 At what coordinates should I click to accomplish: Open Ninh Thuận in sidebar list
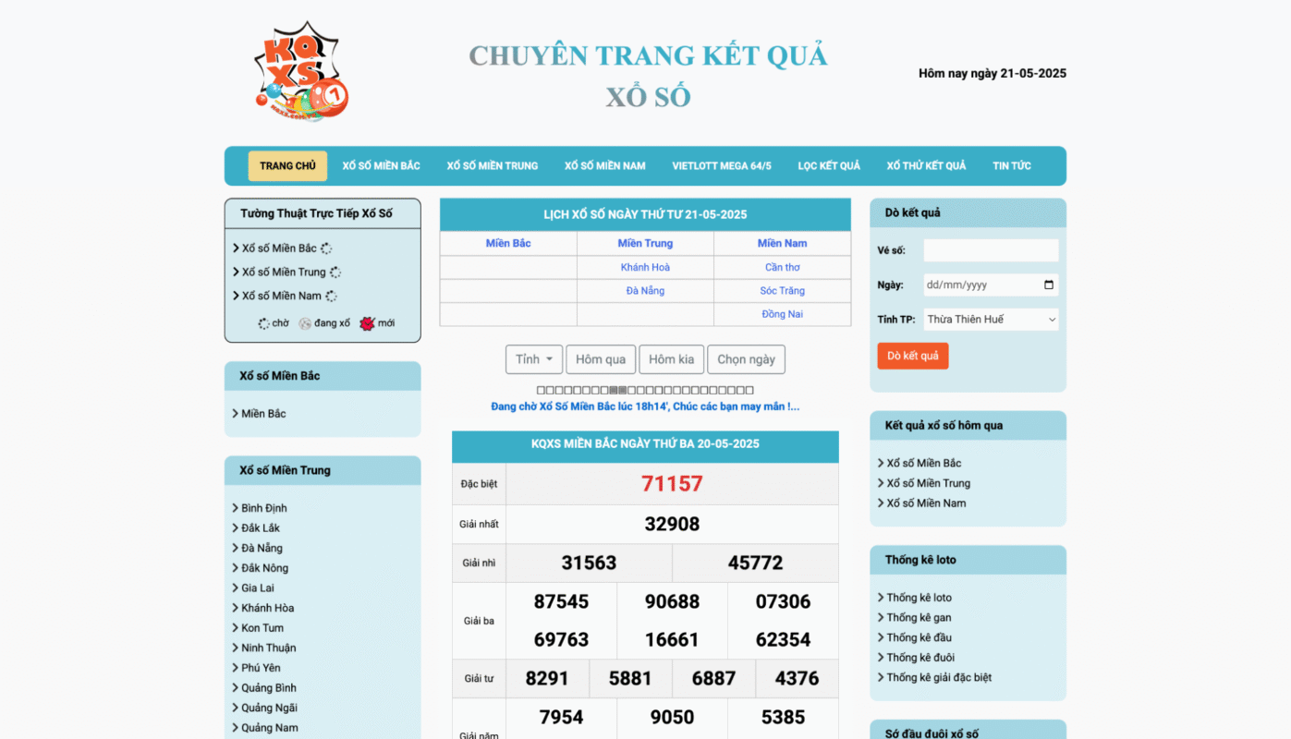coord(269,648)
